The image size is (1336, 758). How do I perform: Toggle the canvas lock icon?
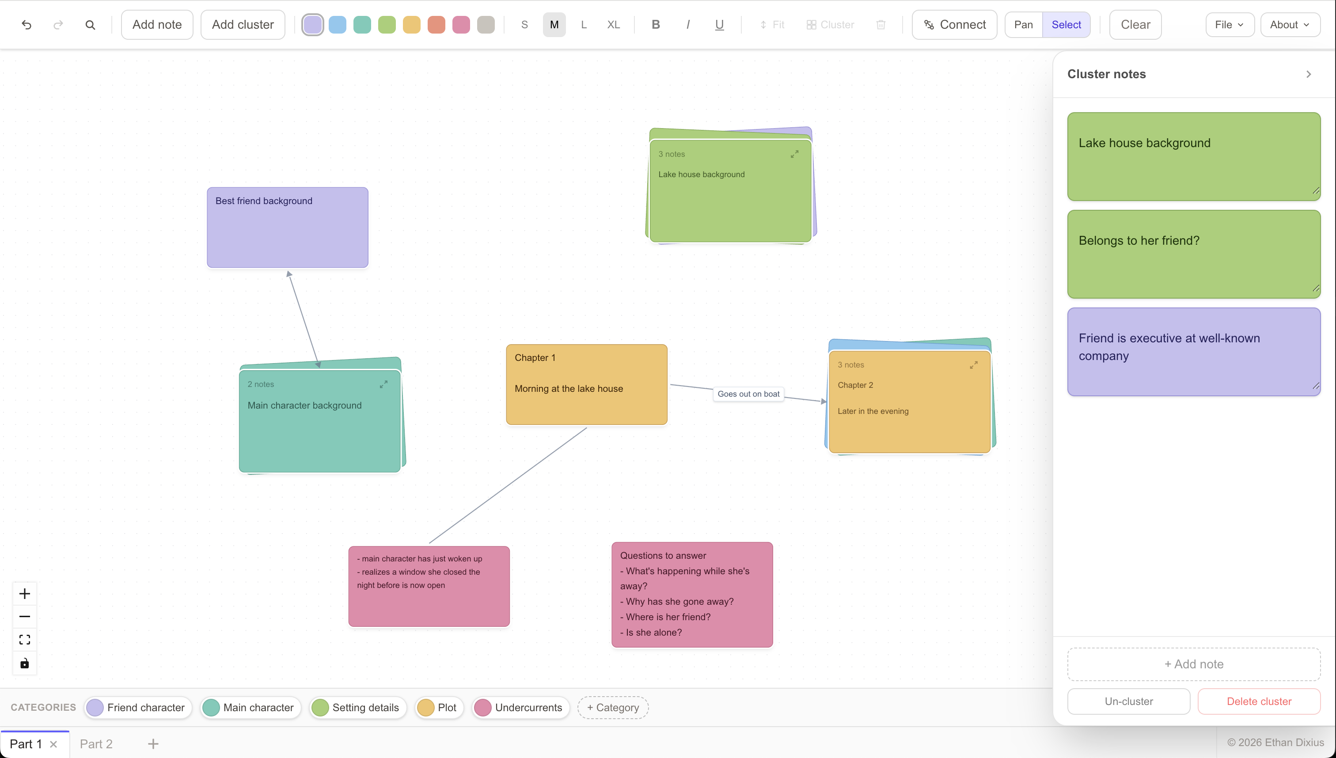[24, 663]
